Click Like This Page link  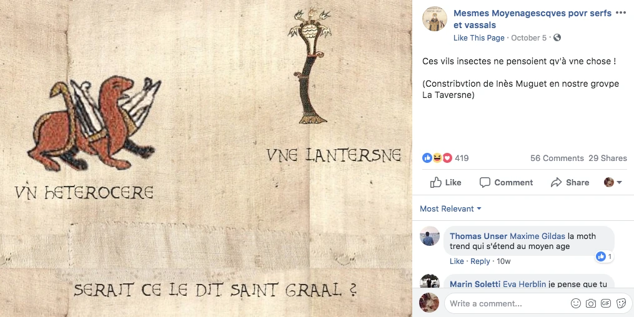479,38
